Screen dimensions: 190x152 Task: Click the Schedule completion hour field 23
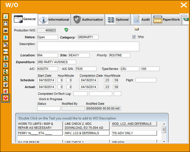pos(107,80)
